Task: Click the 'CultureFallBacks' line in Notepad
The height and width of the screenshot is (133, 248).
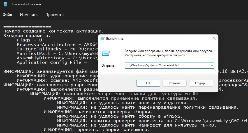Action: pos(57,49)
